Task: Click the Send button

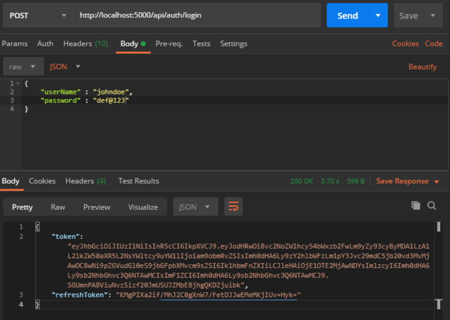Action: point(347,15)
